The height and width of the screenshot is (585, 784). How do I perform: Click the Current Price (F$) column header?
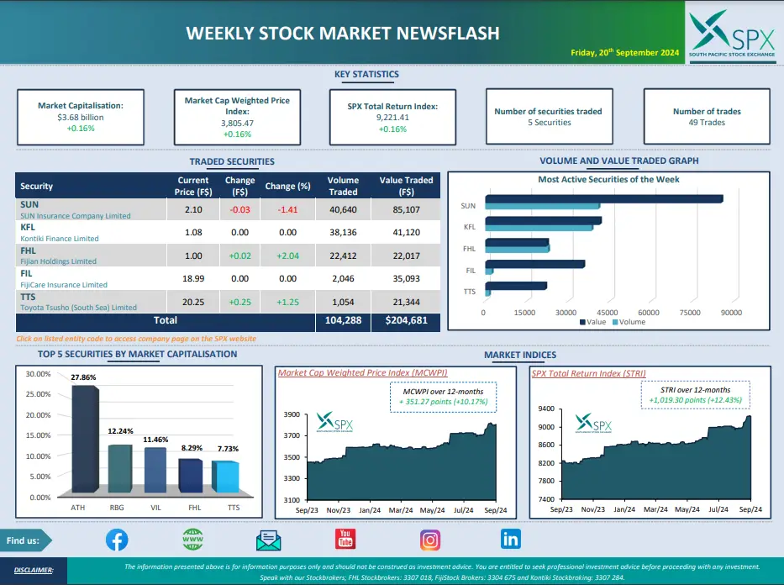tap(193, 186)
